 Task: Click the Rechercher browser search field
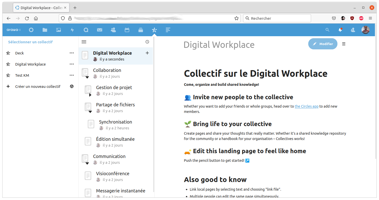[x=279, y=18]
